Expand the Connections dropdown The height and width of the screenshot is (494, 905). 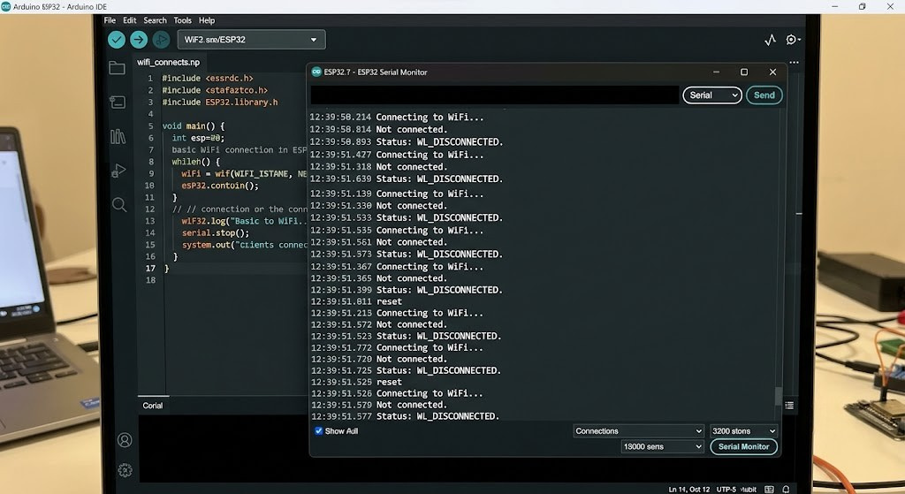pyautogui.click(x=638, y=431)
